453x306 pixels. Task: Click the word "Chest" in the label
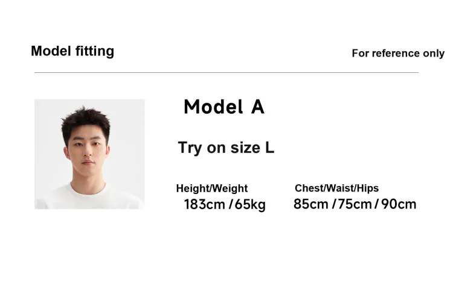[x=308, y=189]
